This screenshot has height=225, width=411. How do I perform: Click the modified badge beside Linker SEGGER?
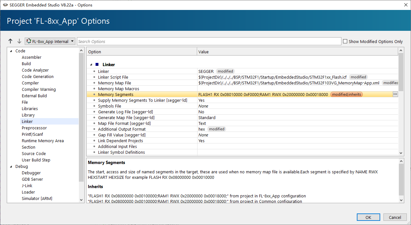tap(225, 71)
